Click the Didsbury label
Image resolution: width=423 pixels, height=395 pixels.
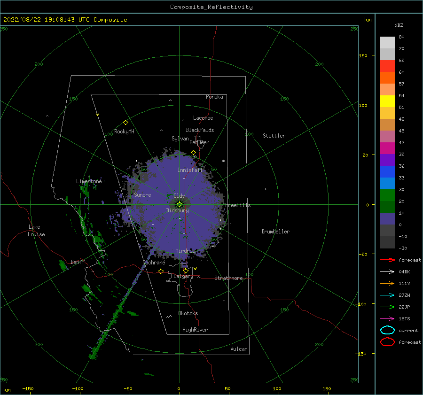177,210
